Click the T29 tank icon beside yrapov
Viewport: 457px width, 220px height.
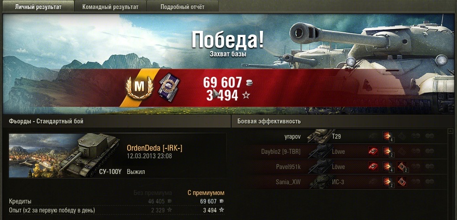(318, 136)
